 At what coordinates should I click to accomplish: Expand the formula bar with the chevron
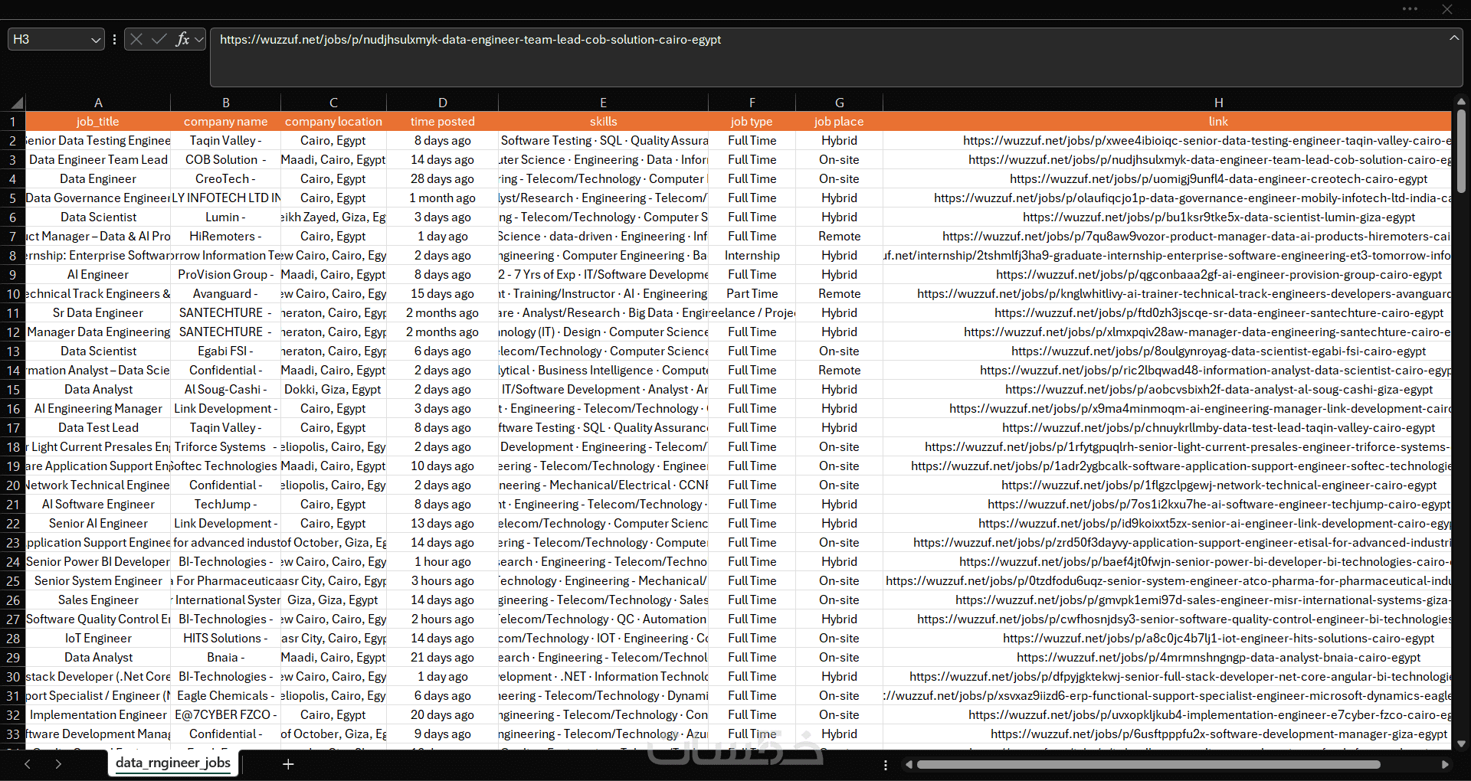tap(1453, 38)
